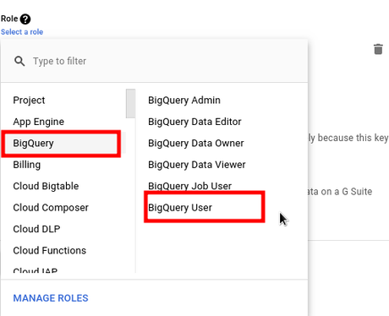
Task: Click the Type to filter input field
Action: click(154, 61)
